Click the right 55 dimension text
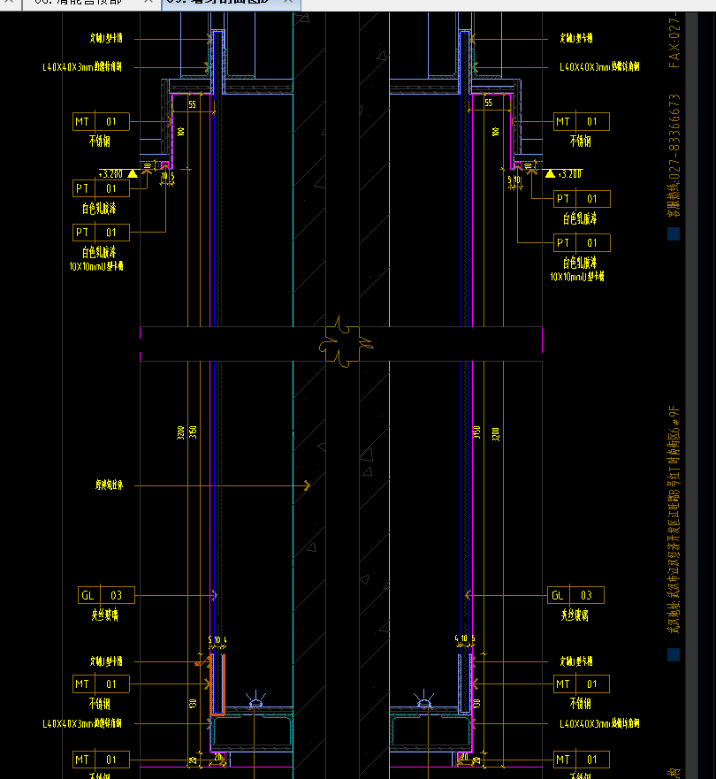The width and height of the screenshot is (716, 779). (x=489, y=103)
